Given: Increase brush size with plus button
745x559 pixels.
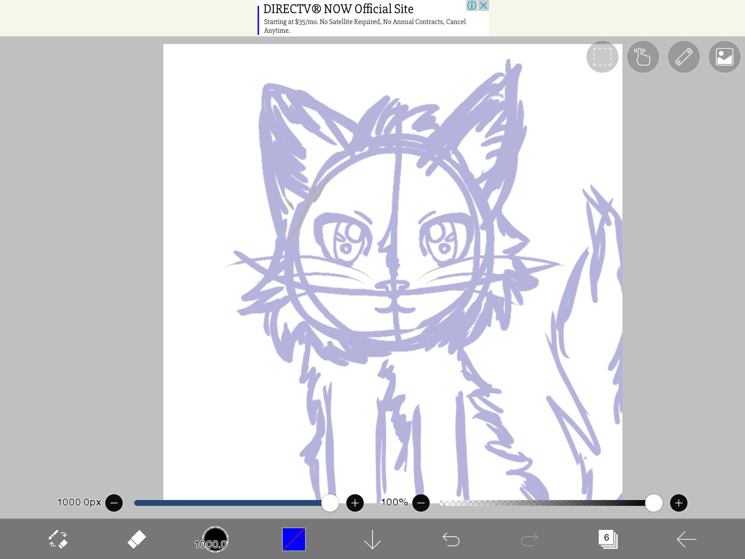Looking at the screenshot, I should 355,503.
